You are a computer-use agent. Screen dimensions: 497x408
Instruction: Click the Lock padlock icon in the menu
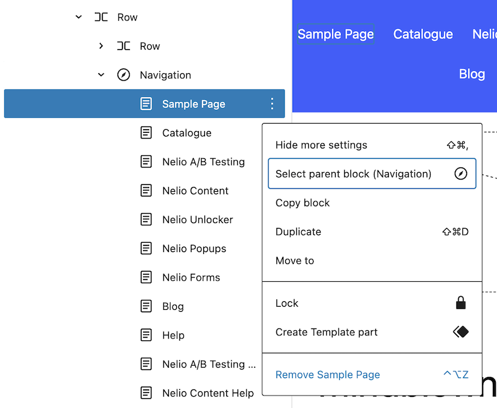460,303
